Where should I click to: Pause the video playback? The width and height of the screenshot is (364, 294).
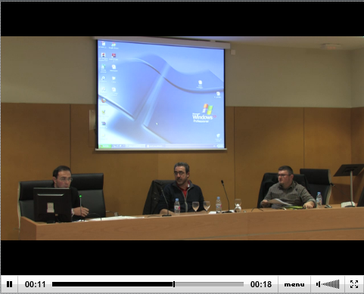pyautogui.click(x=9, y=284)
